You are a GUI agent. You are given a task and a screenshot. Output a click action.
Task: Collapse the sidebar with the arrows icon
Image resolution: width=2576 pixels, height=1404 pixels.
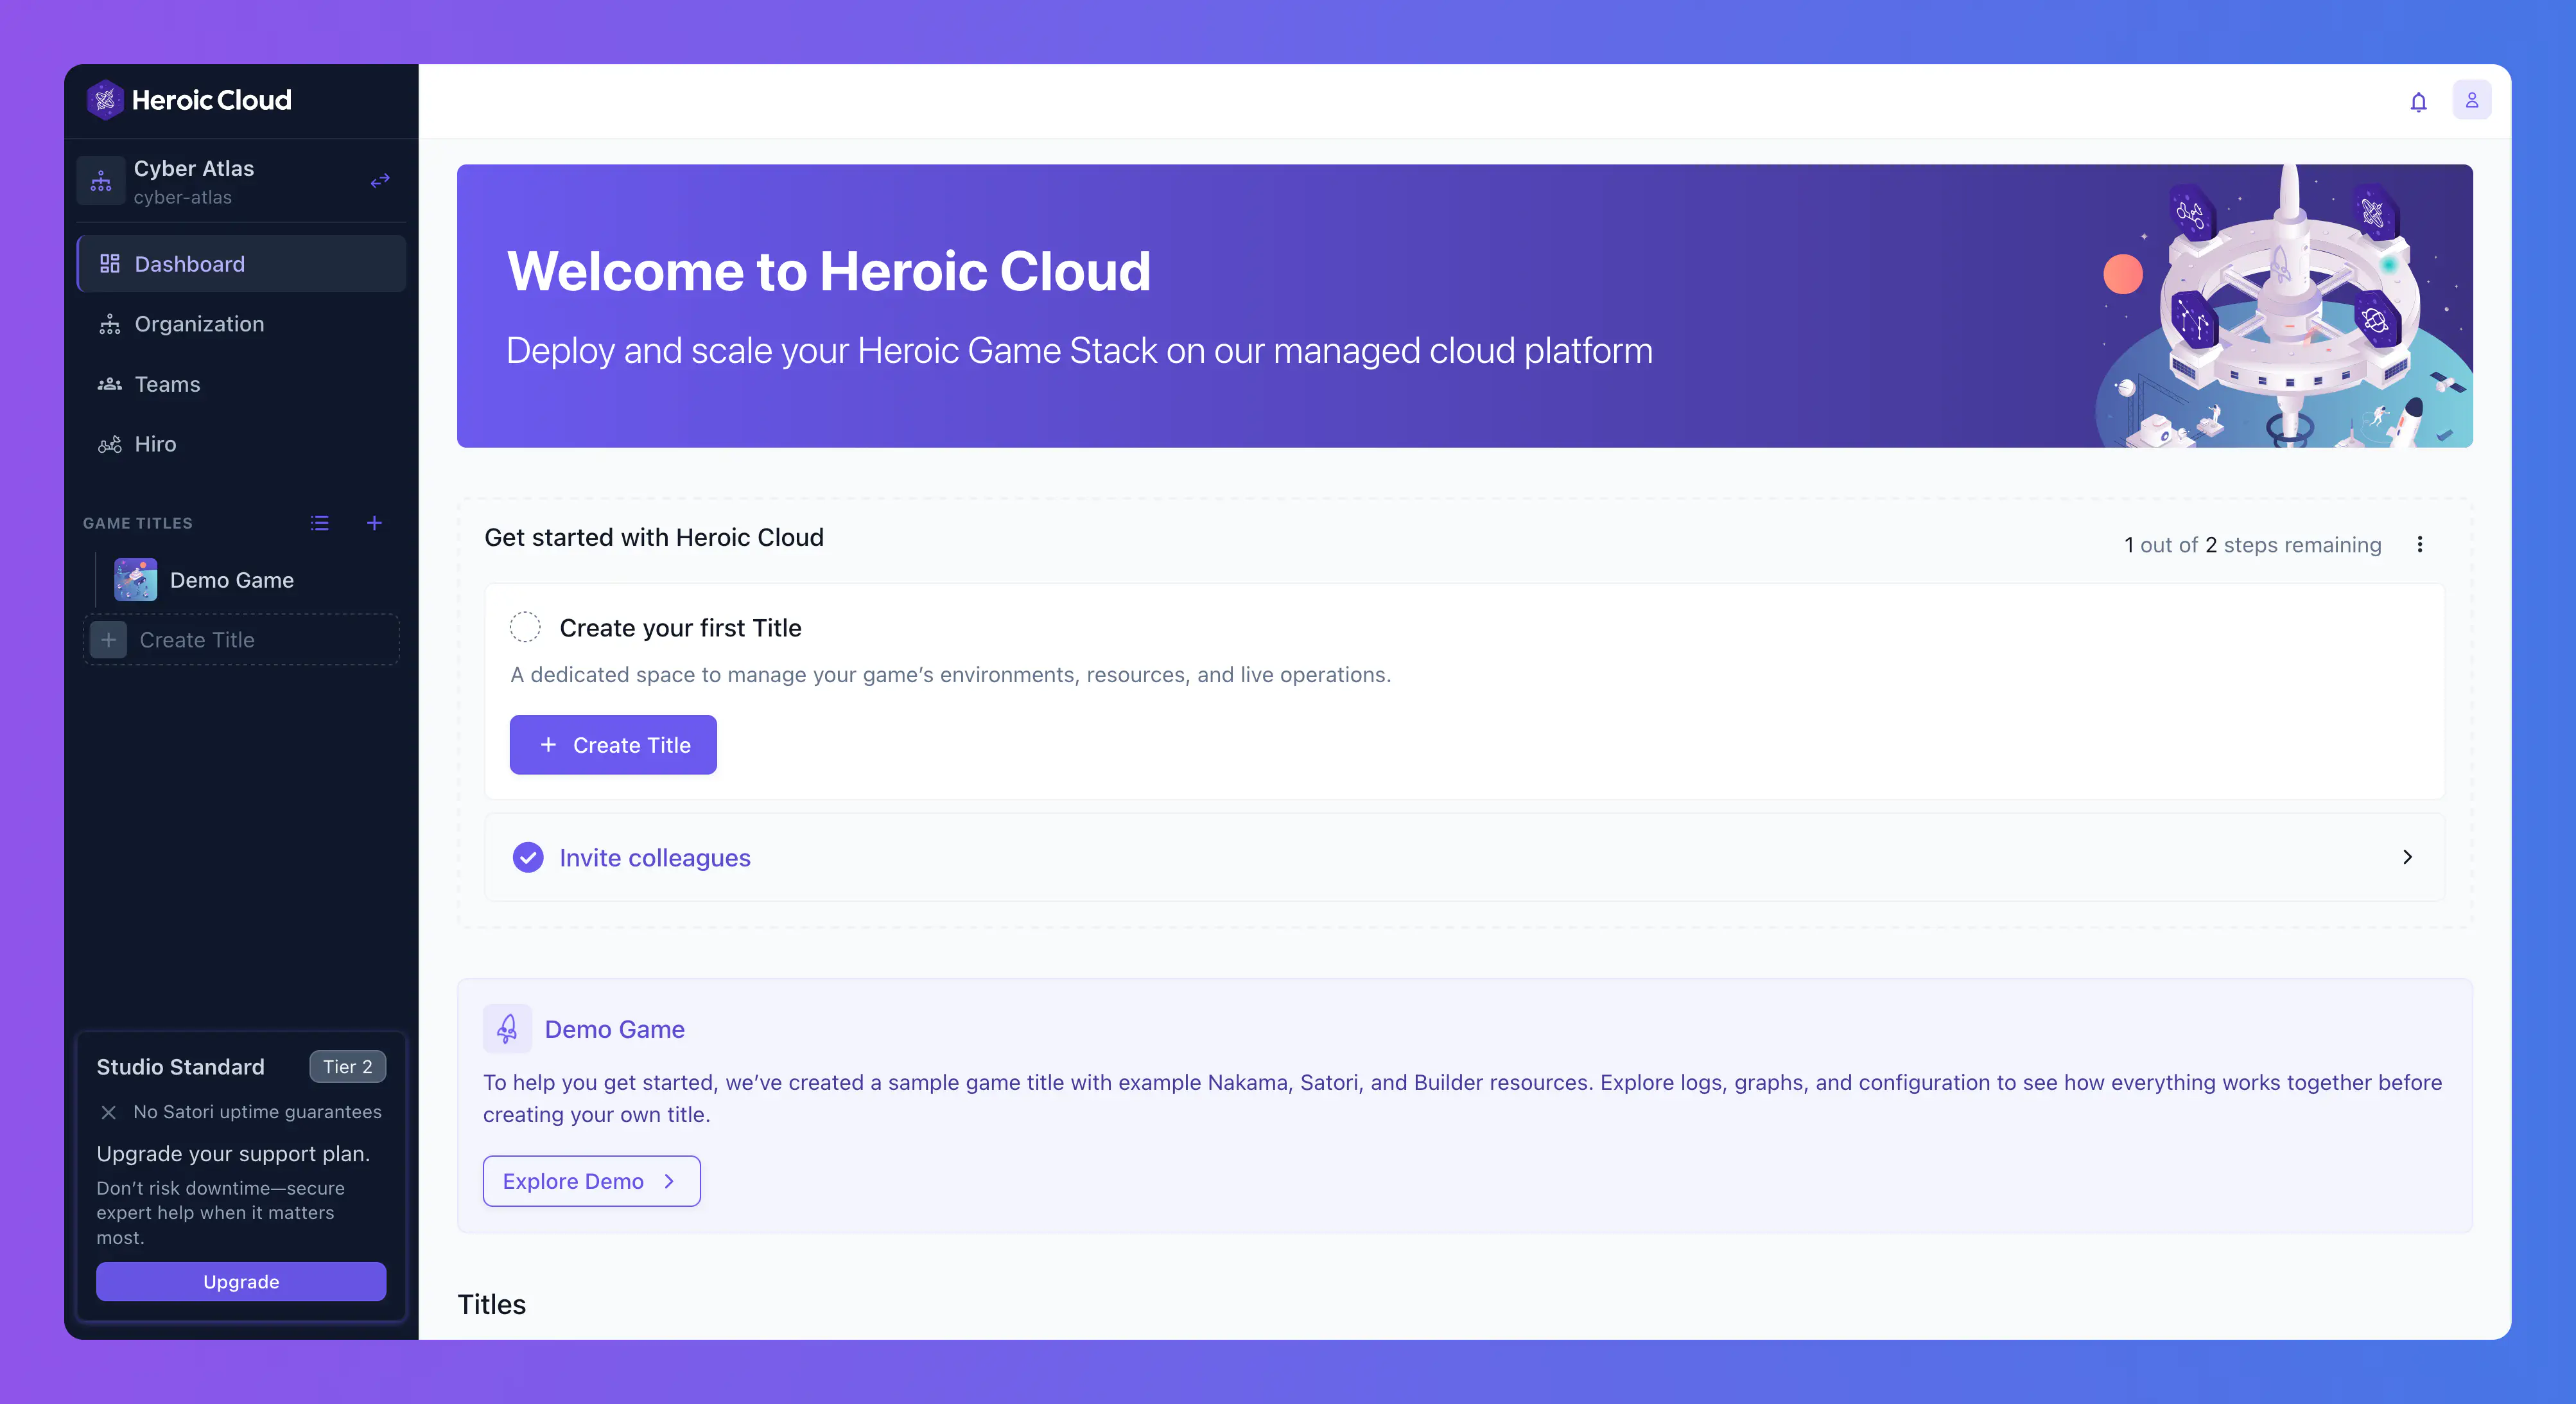click(379, 181)
